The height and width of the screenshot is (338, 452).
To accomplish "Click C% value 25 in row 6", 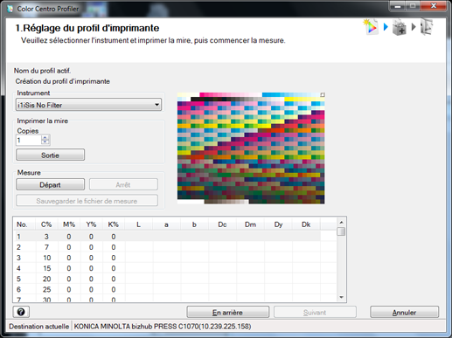I will (x=47, y=289).
